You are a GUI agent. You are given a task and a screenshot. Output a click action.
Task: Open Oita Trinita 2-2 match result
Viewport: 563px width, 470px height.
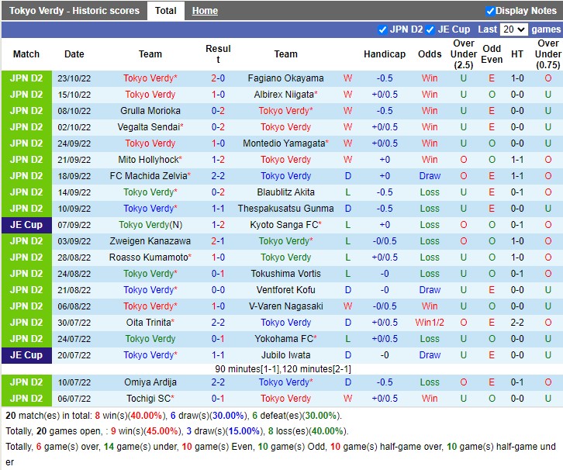point(218,323)
